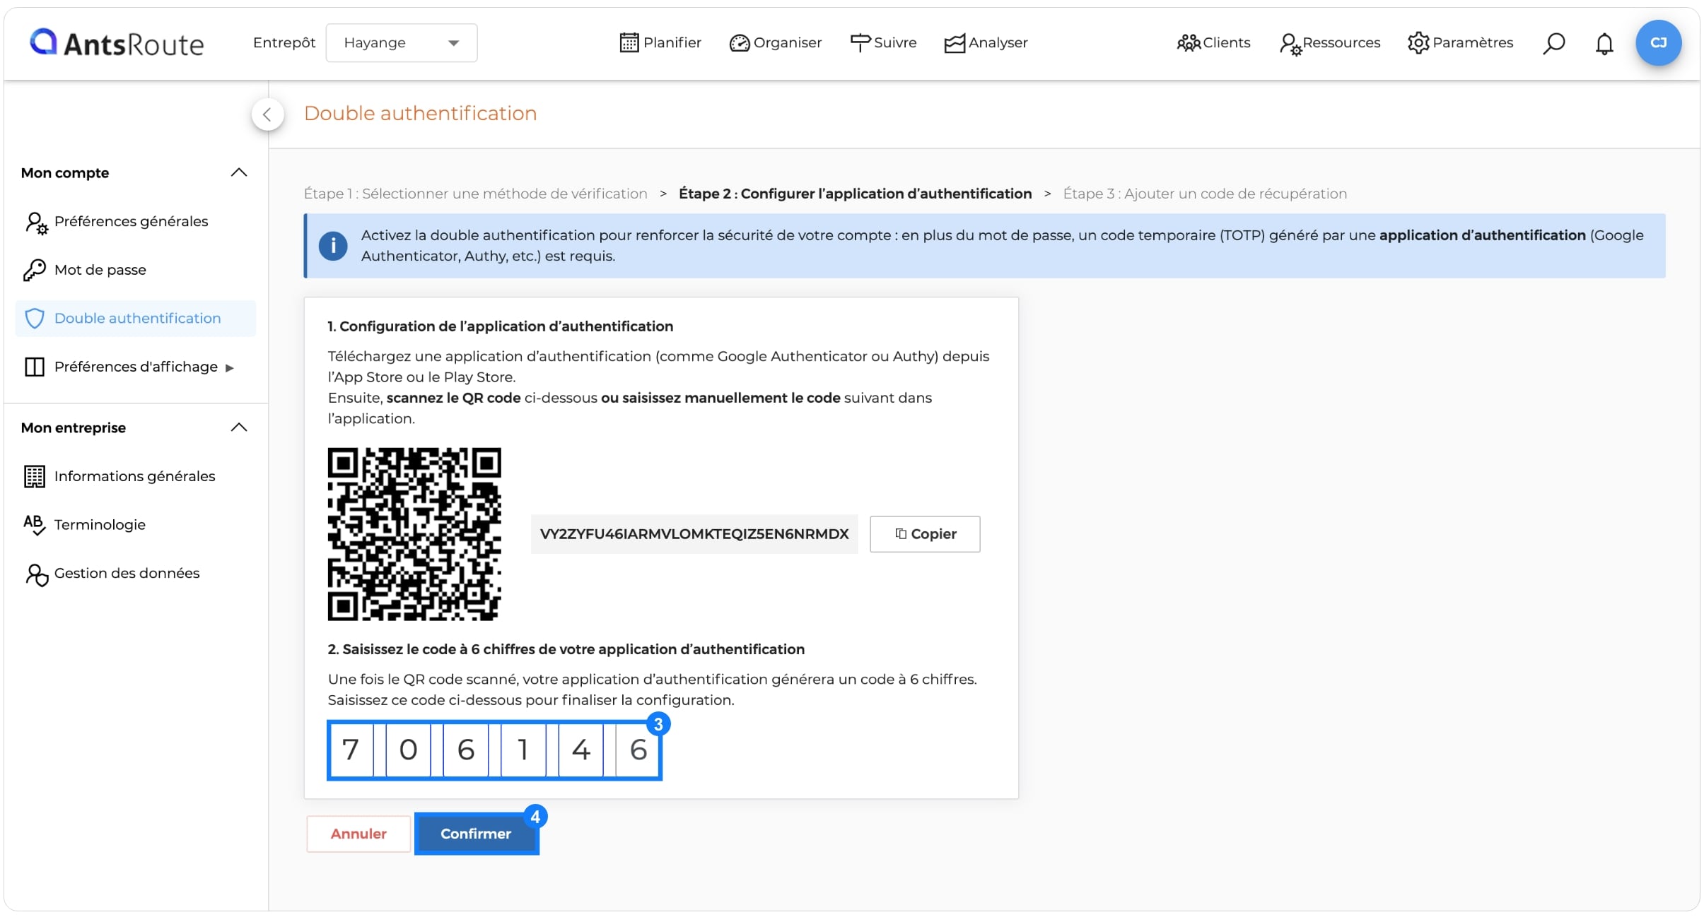The width and height of the screenshot is (1704, 917).
Task: Click the QR code image
Action: (414, 534)
